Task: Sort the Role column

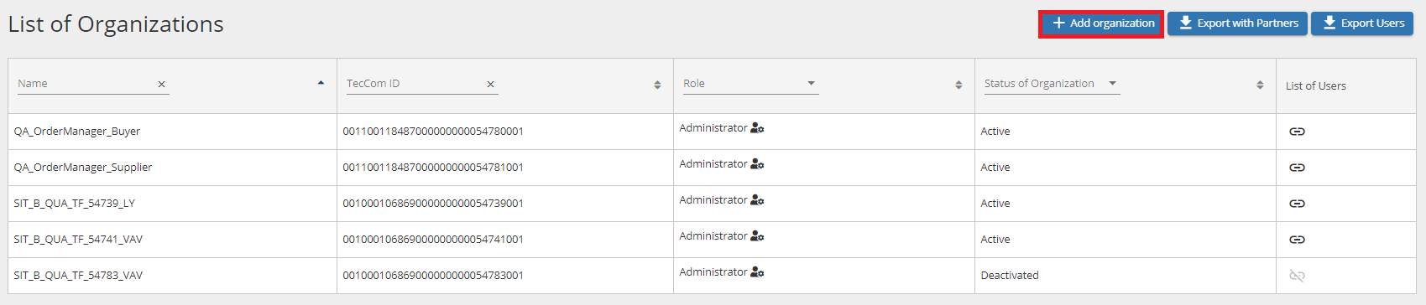Action: [x=959, y=85]
